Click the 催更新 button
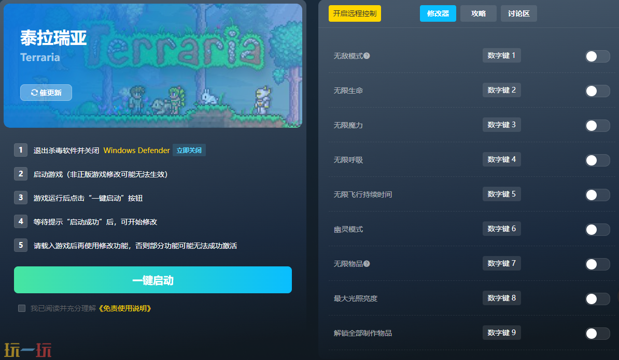Screen dimensions: 619x360 pos(46,93)
